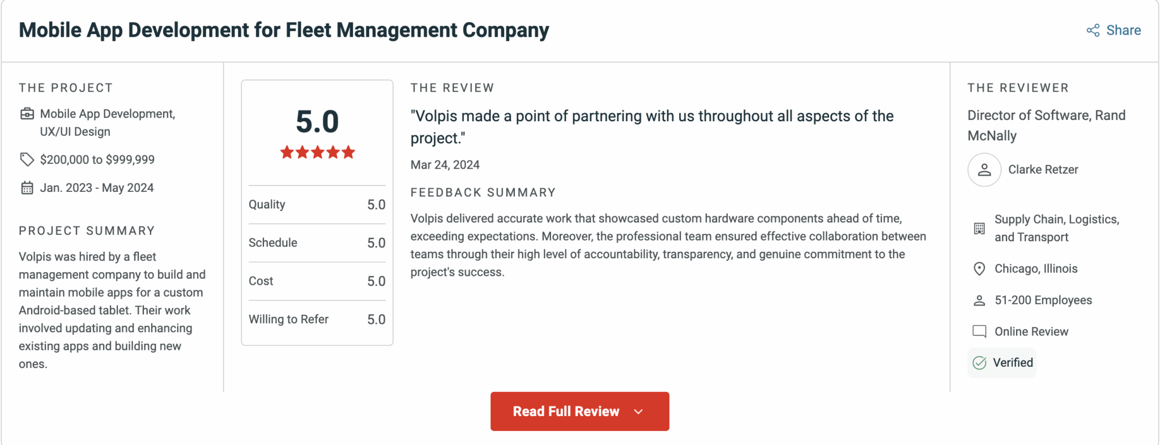Image resolution: width=1160 pixels, height=445 pixels.
Task: Click the reviewer avatar icon
Action: pyautogui.click(x=984, y=170)
